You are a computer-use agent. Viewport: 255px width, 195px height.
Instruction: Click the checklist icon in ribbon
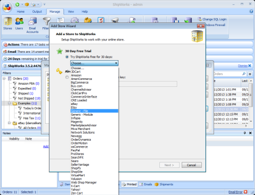[101, 20]
